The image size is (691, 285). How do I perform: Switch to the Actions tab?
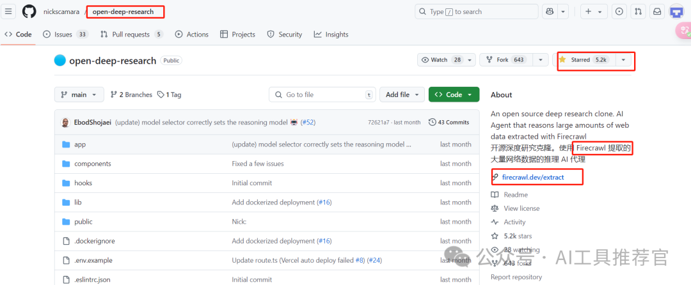pyautogui.click(x=192, y=35)
